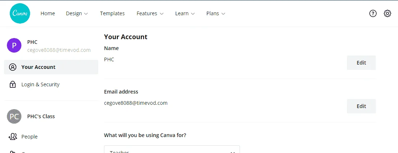Click the Login & Security lock icon
Screen dimensions: 398x153
[12, 84]
